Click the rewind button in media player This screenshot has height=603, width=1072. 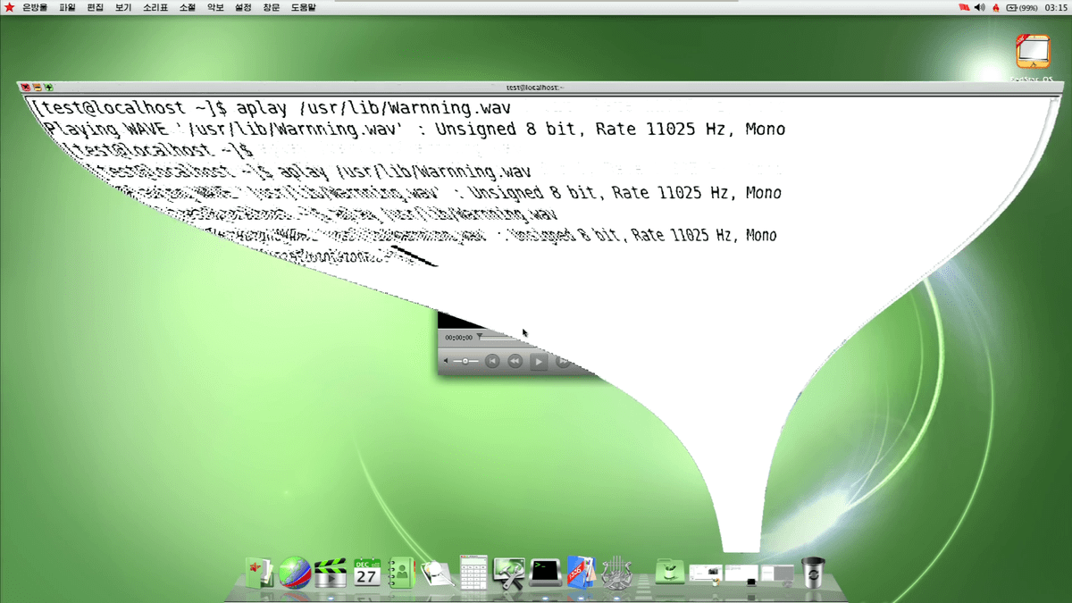[515, 361]
